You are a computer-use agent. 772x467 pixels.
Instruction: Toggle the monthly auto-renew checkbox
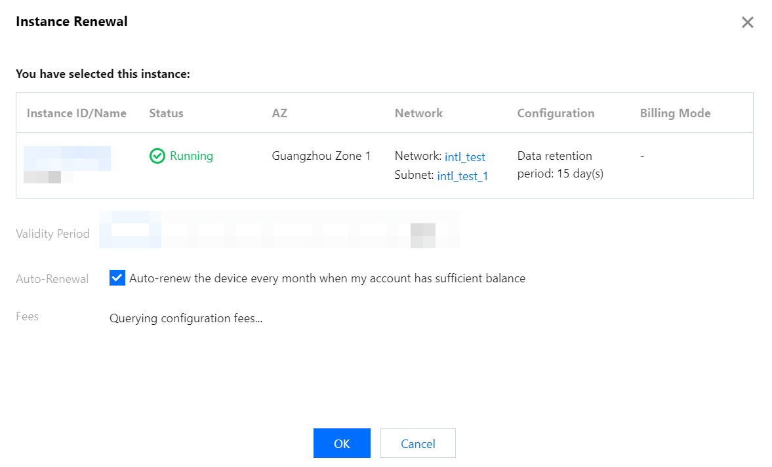click(x=117, y=278)
